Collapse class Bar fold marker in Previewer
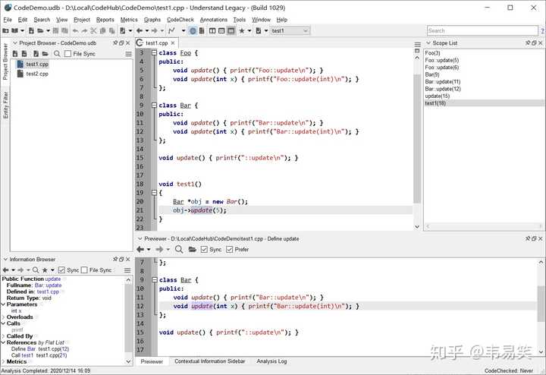 [154, 280]
